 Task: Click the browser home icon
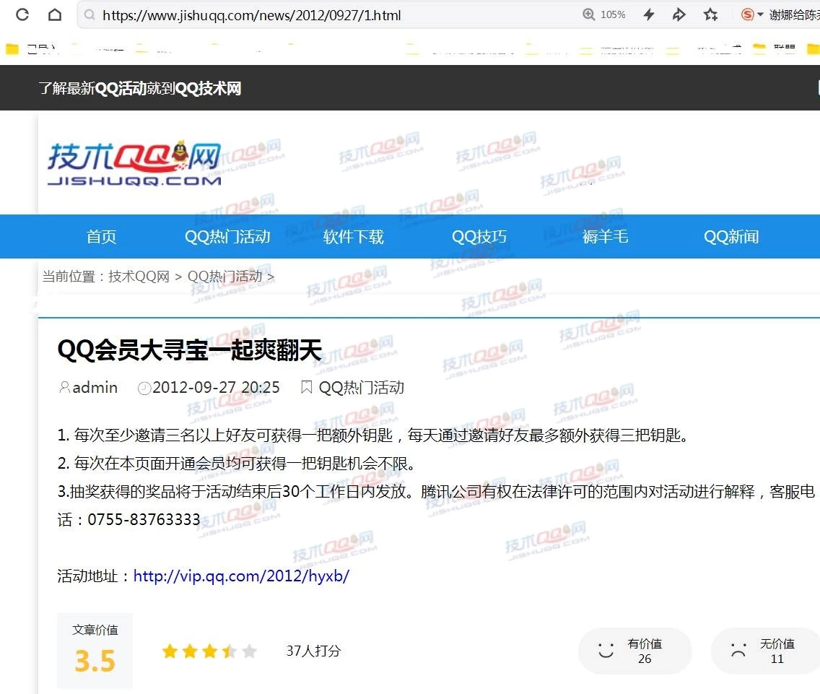[54, 14]
